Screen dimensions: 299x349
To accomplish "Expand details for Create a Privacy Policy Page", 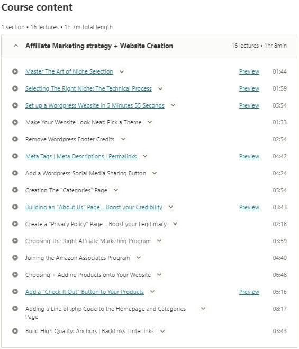I will tap(175, 224).
